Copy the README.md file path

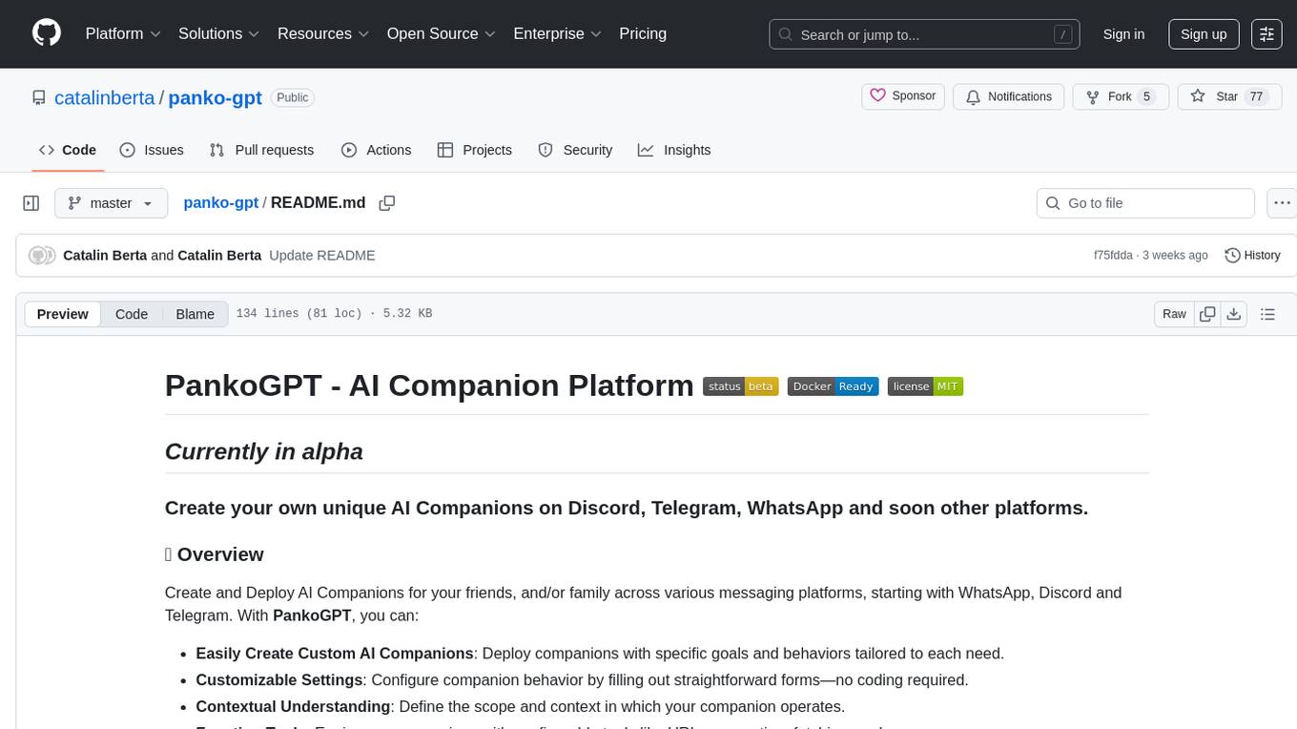386,203
